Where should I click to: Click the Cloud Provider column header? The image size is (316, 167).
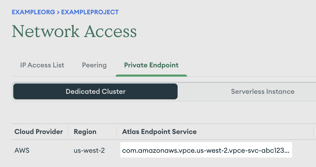point(38,132)
